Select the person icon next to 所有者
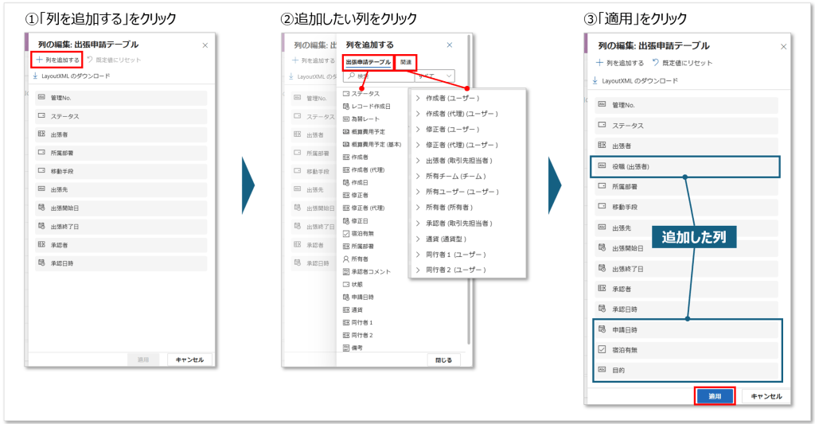This screenshot has height=424, width=815. tap(345, 259)
